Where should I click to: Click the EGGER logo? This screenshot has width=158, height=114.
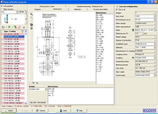[149, 111]
